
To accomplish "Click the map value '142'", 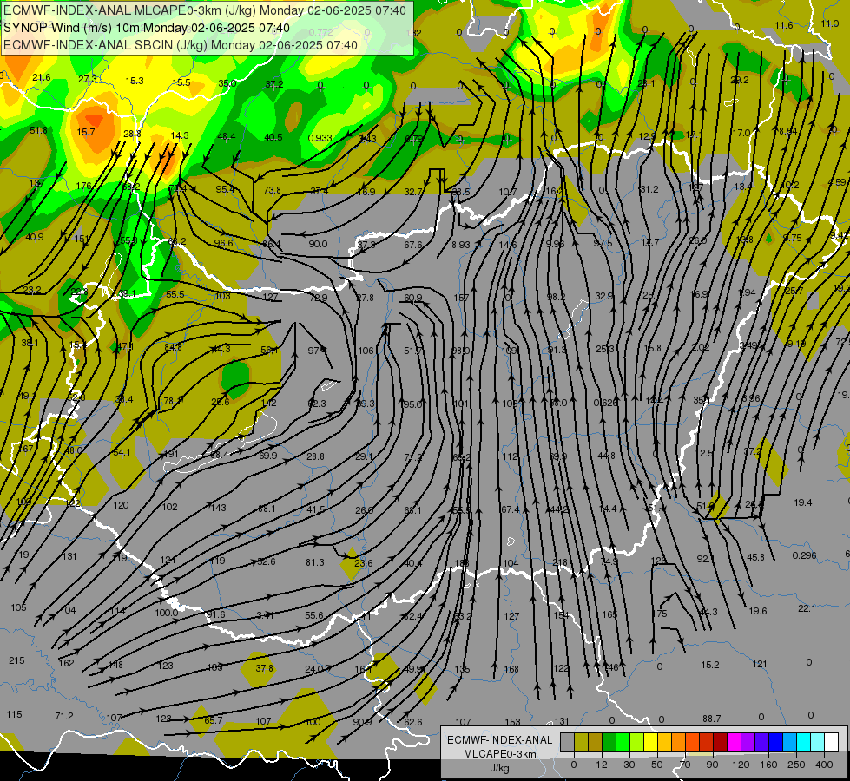I will [269, 403].
